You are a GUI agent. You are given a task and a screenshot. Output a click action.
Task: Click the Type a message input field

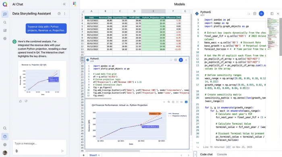tap(39, 144)
